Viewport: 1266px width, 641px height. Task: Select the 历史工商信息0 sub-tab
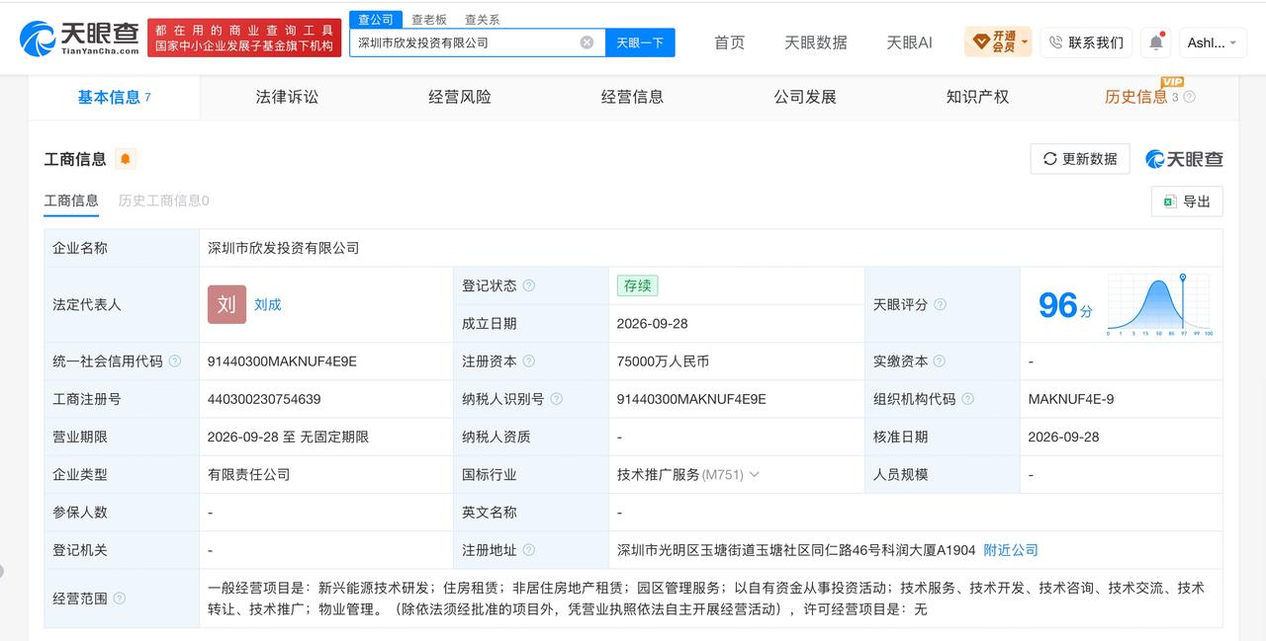pos(163,200)
